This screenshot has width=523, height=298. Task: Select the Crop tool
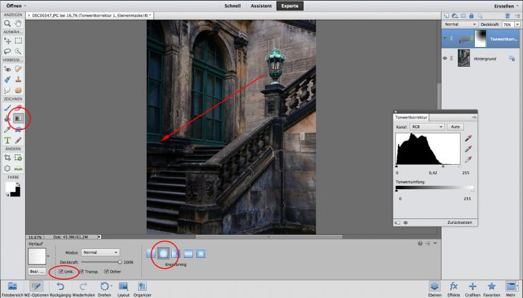click(7, 157)
